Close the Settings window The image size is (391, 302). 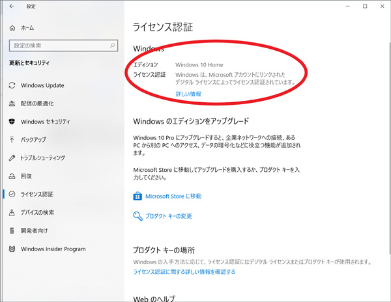(x=382, y=7)
